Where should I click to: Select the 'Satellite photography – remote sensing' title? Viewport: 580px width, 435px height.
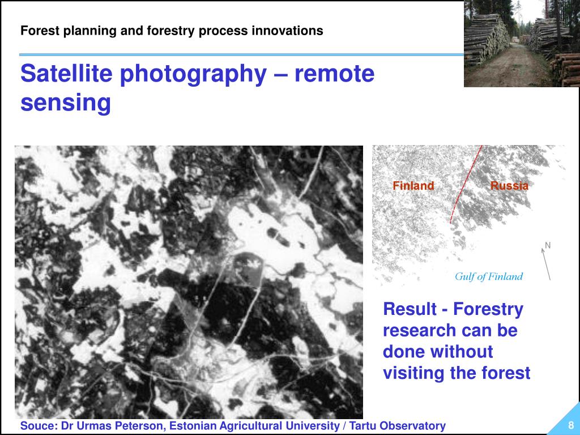click(x=197, y=88)
